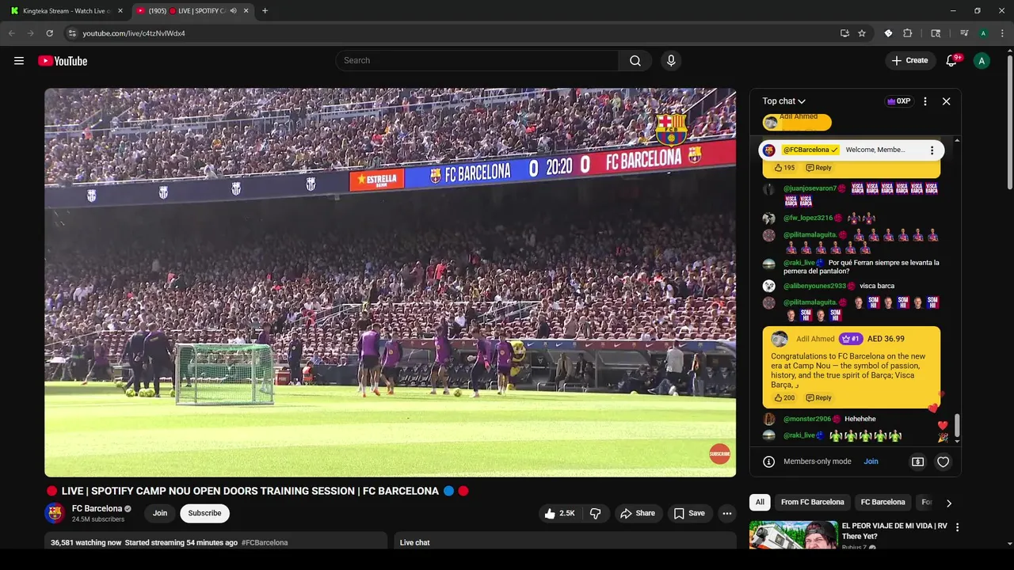Click the #FCBarcelona hashtag link

265,543
